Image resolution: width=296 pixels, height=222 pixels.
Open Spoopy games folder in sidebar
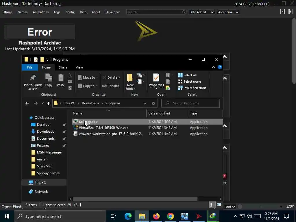pyautogui.click(x=48, y=173)
